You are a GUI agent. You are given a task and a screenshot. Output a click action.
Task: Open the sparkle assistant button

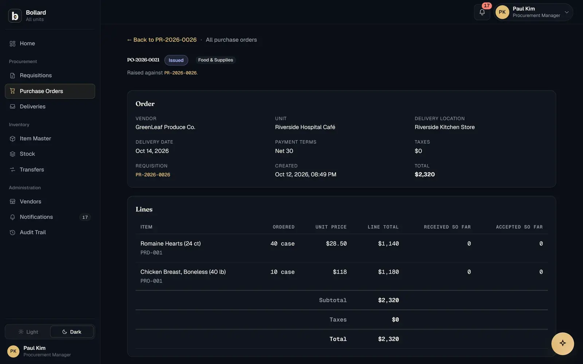click(x=563, y=343)
